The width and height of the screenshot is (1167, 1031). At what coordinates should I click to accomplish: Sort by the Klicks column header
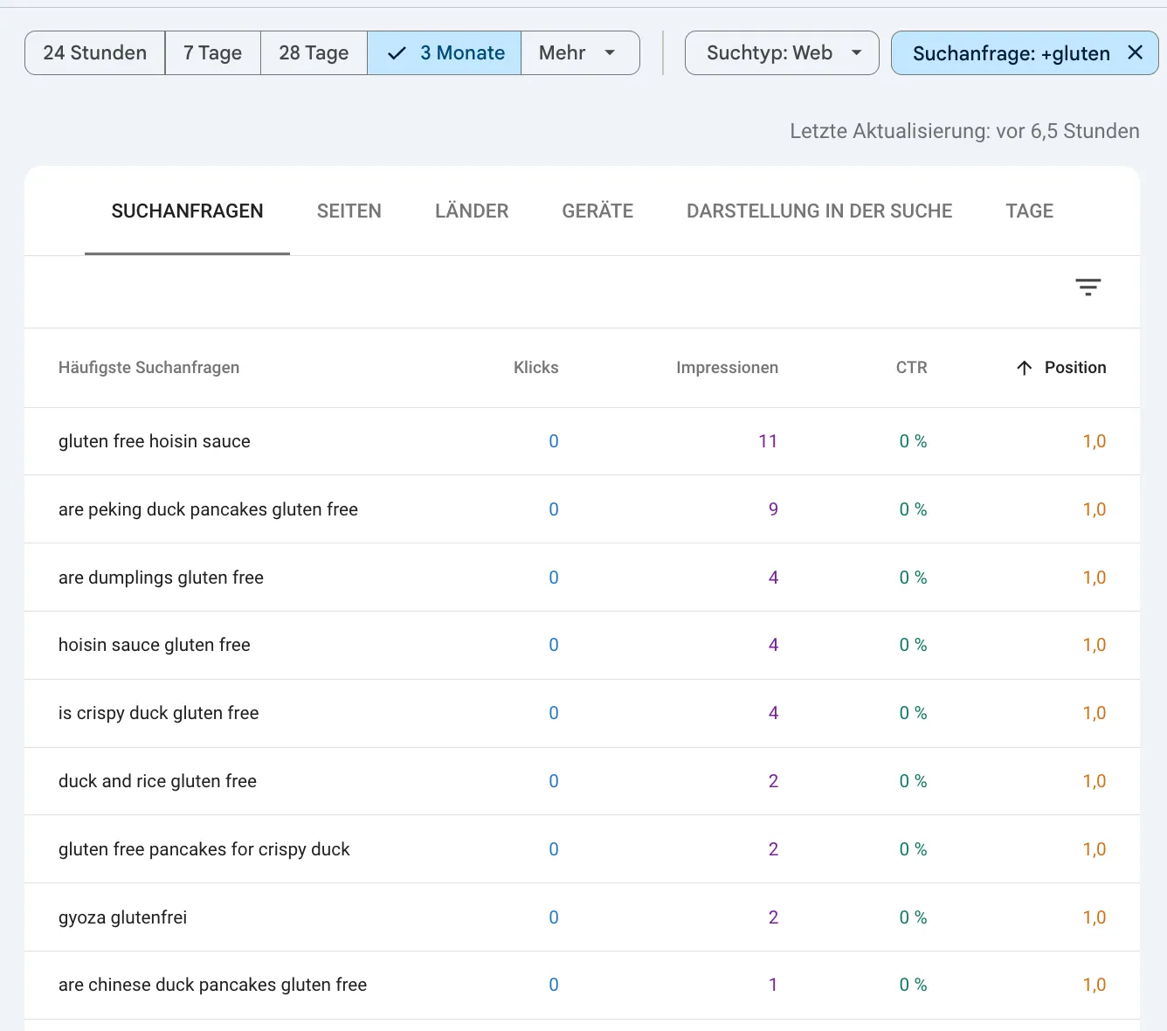point(535,368)
